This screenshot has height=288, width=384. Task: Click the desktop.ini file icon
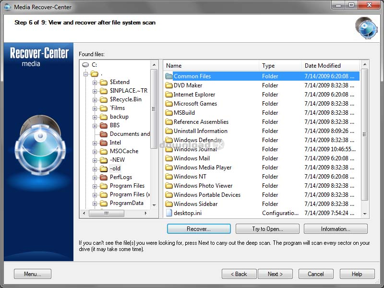click(x=169, y=213)
